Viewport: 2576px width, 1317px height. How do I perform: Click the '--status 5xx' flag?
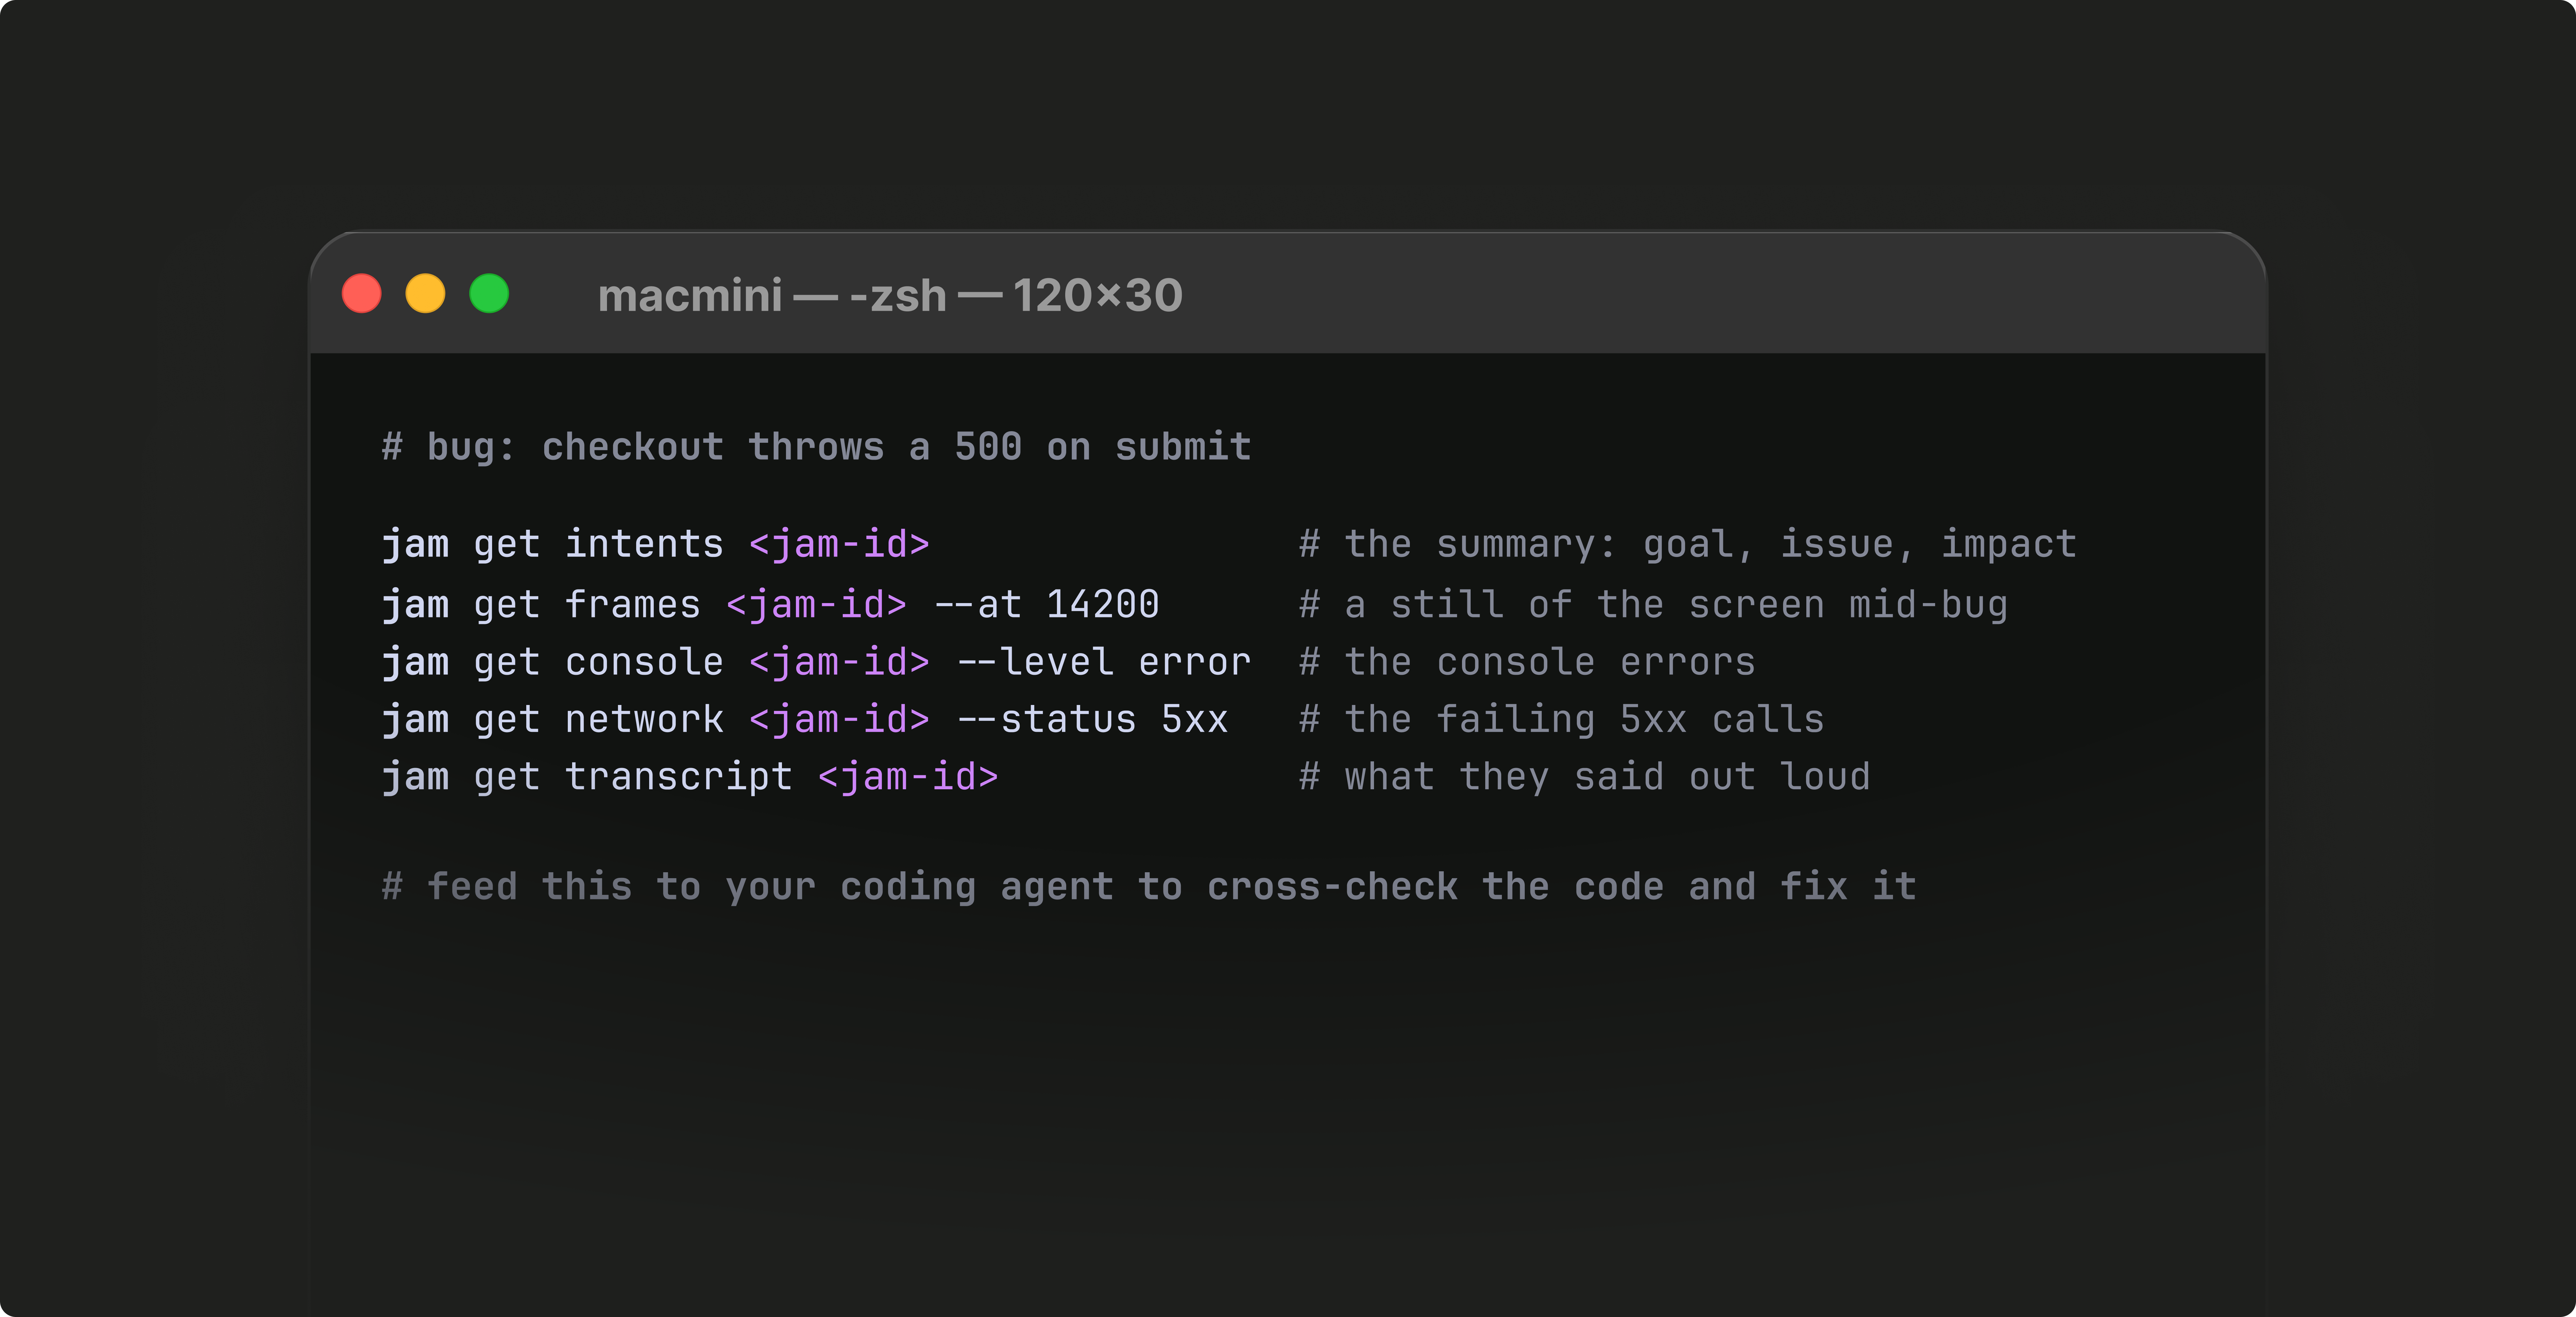click(x=1092, y=720)
